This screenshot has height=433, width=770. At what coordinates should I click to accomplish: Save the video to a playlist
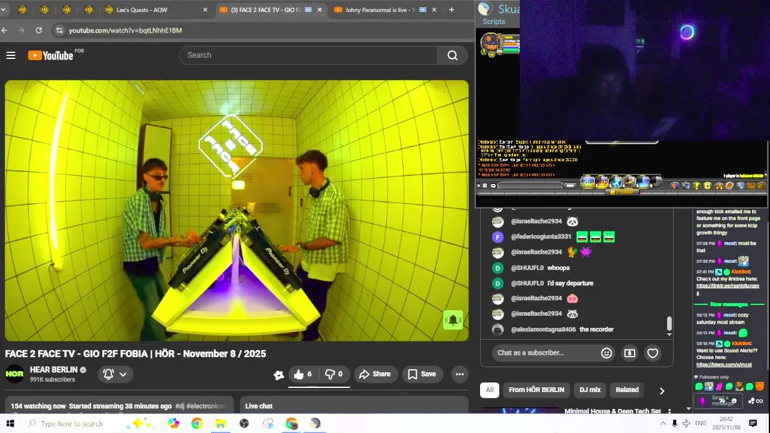pyautogui.click(x=422, y=374)
